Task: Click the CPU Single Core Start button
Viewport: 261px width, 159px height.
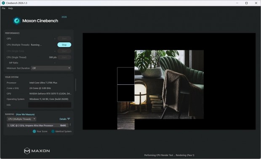Action: (64, 51)
